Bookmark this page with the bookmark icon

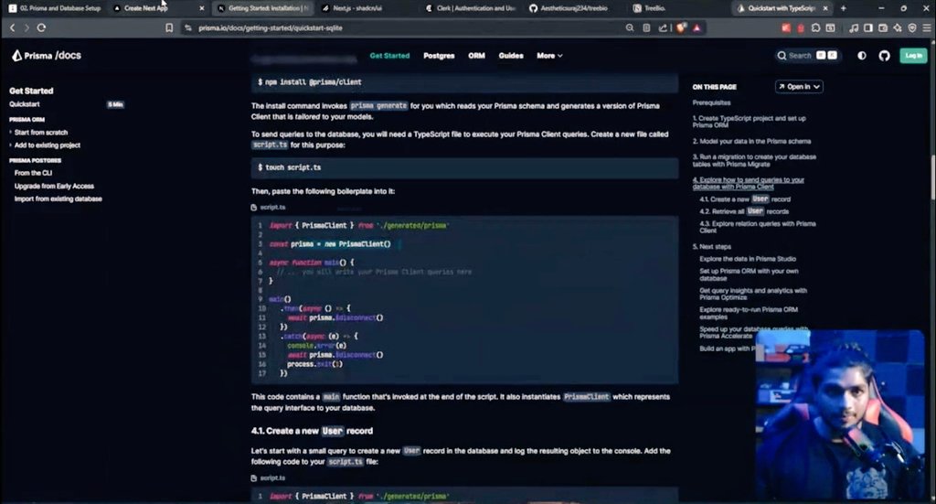[x=169, y=28]
